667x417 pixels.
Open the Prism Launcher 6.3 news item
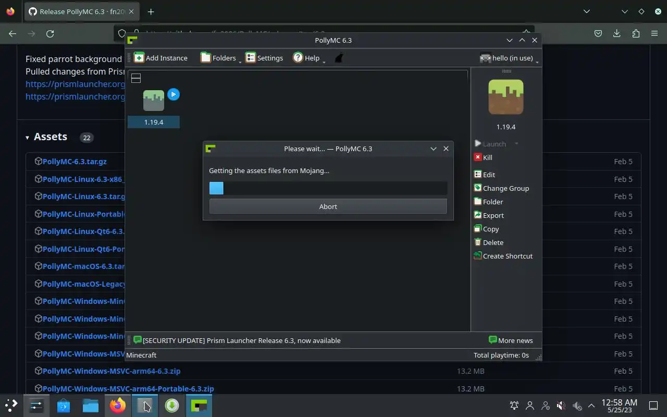point(237,340)
